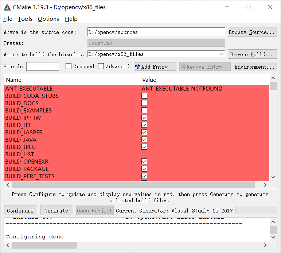281x253 pixels.
Task: Open the Options menu
Action: point(48,19)
